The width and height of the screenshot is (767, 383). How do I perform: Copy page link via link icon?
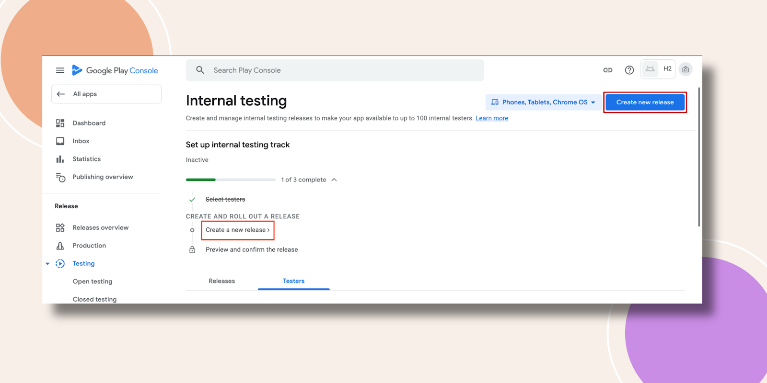608,70
